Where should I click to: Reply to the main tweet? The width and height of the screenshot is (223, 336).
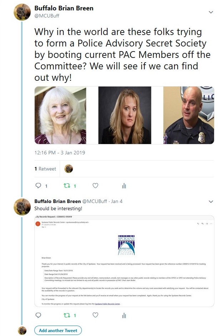pos(38,186)
